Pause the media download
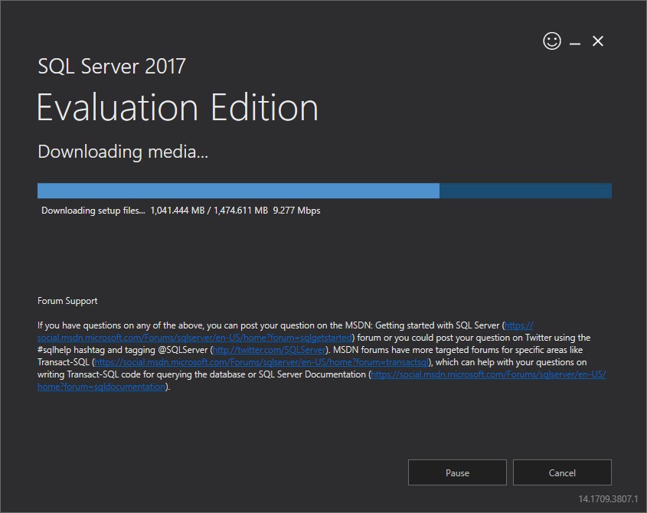Image resolution: width=647 pixels, height=513 pixels. pos(457,472)
